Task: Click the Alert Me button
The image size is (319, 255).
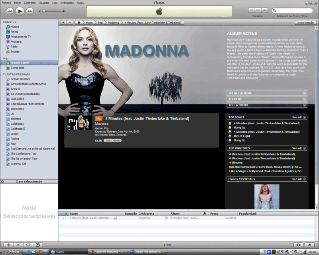Action: pyautogui.click(x=267, y=99)
